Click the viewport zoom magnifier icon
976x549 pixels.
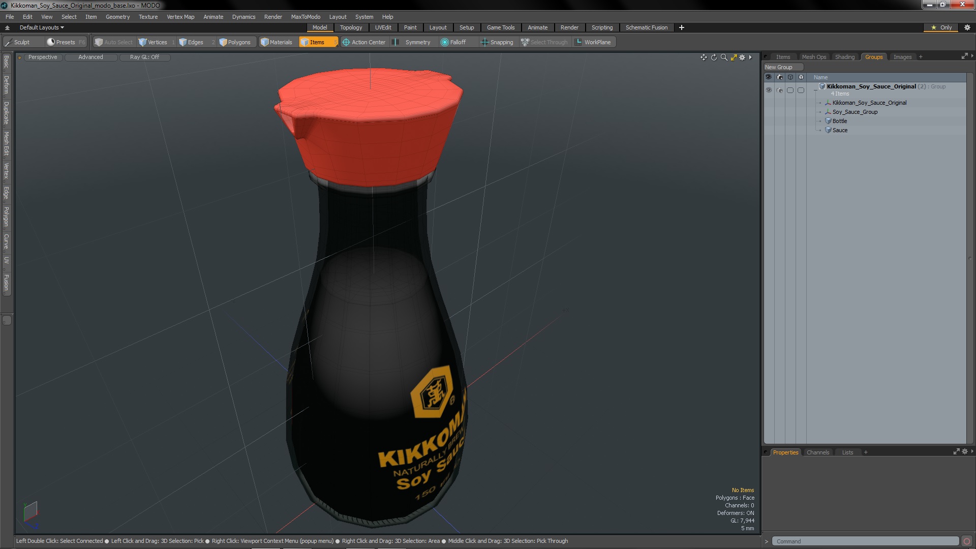724,57
